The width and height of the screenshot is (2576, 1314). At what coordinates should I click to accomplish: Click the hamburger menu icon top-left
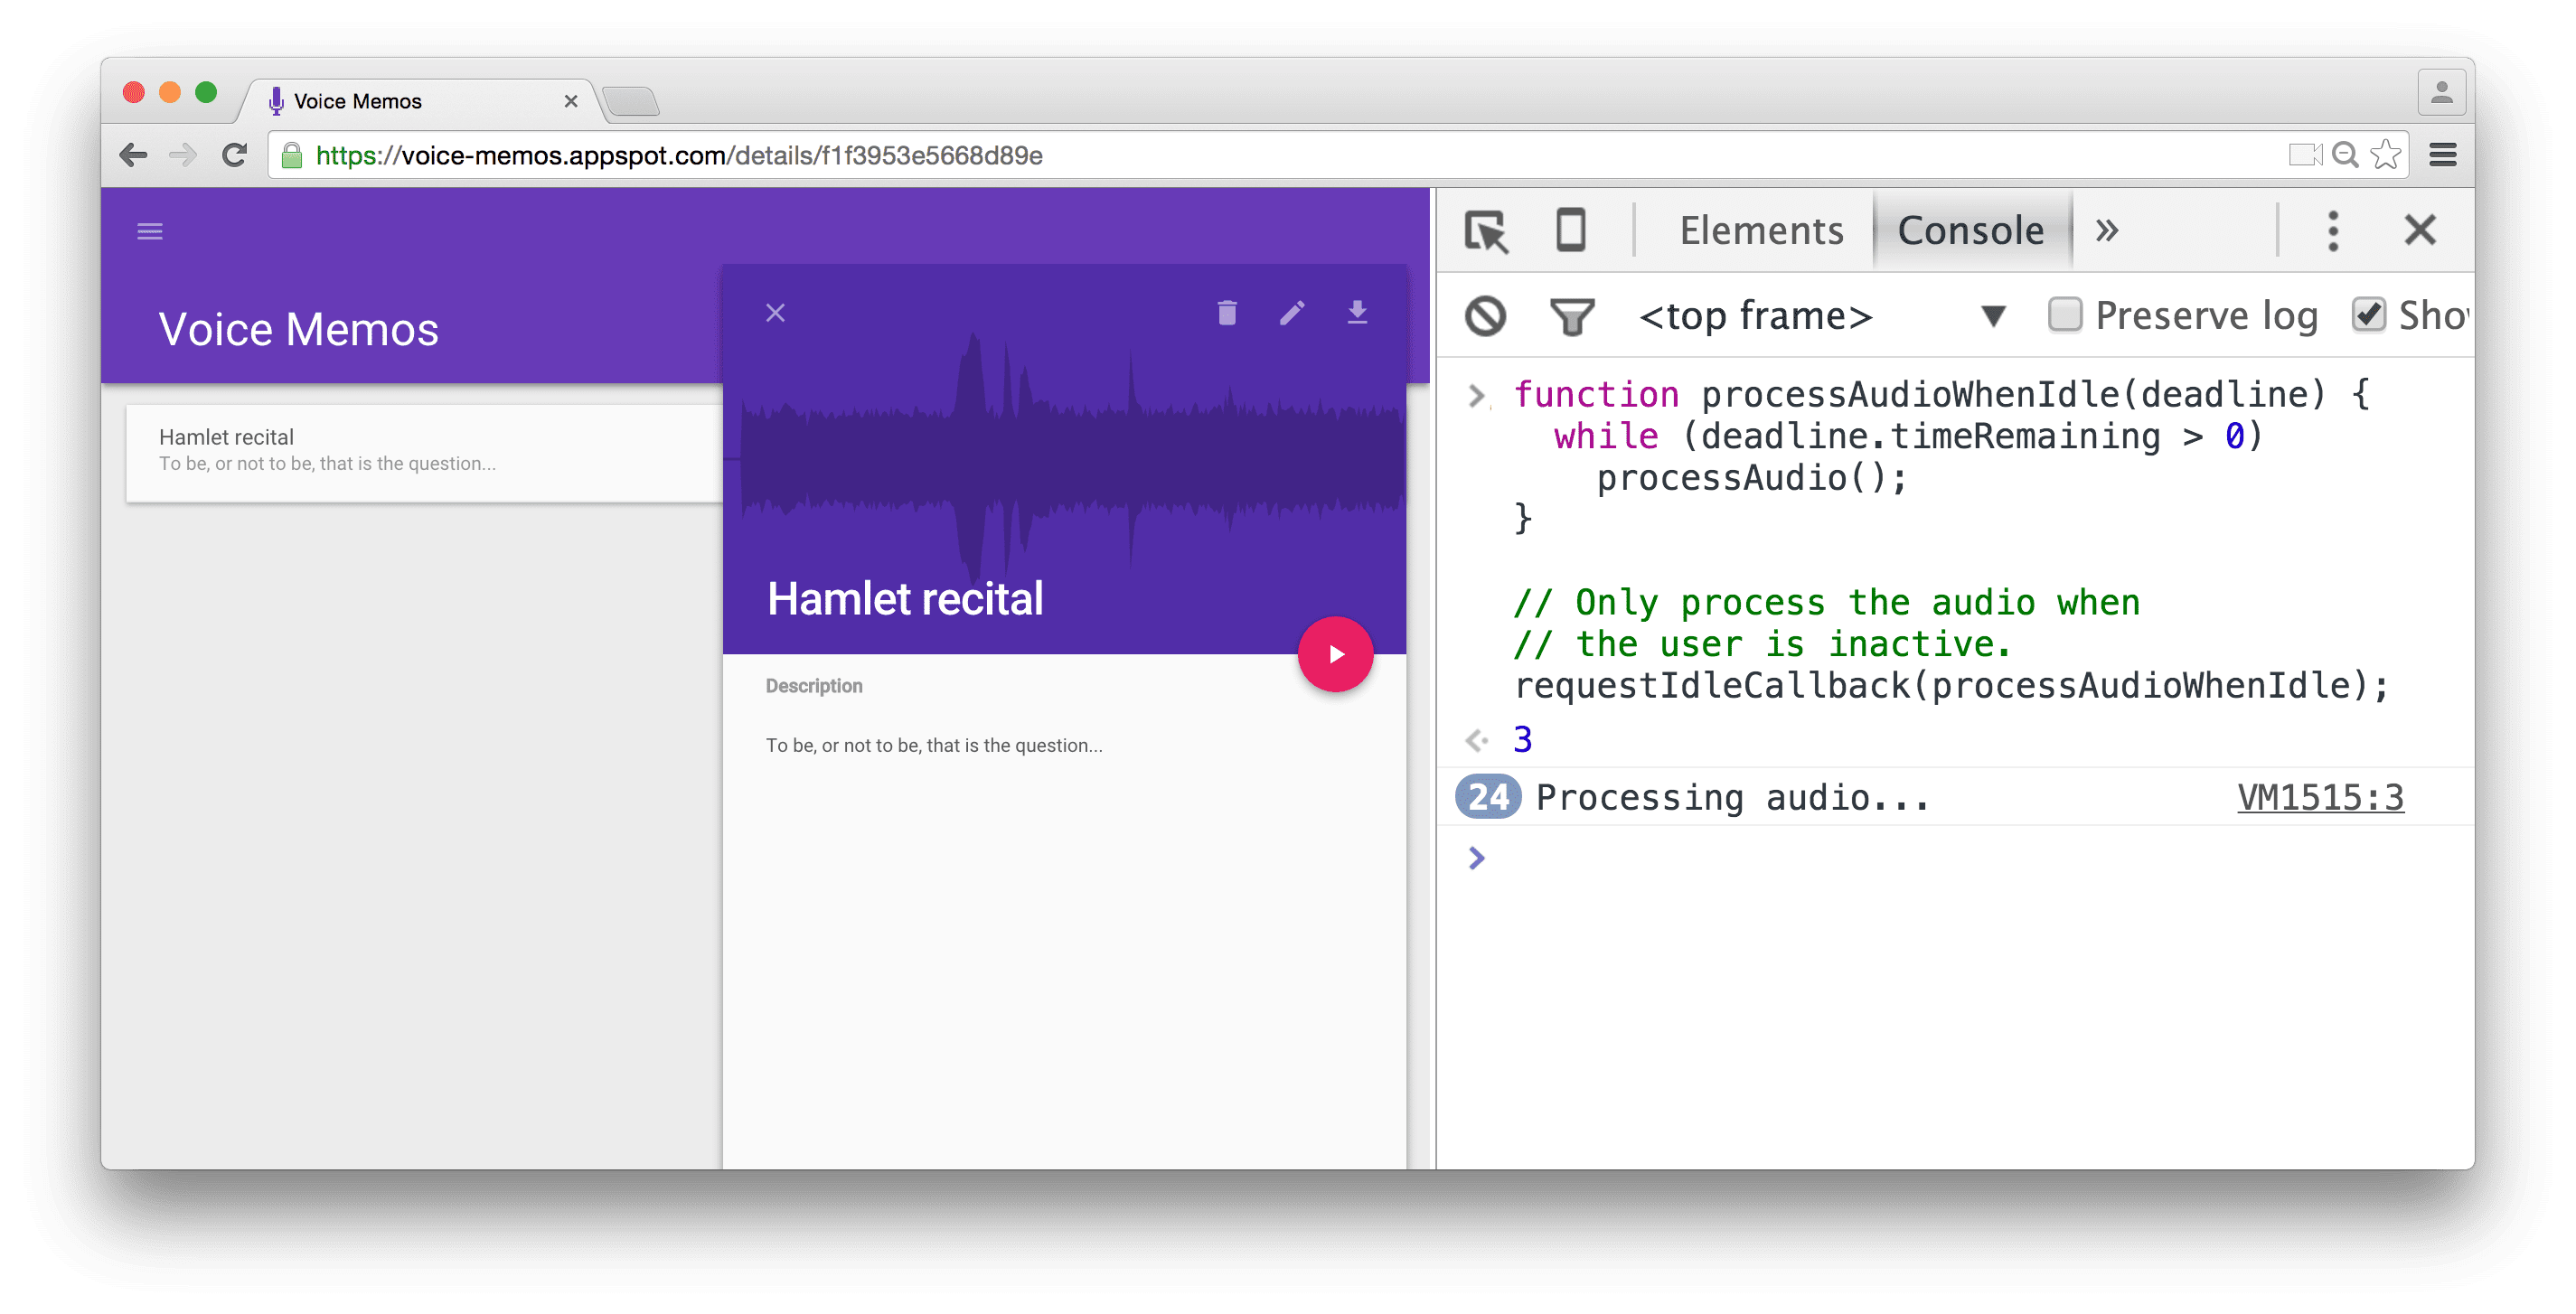pos(151,231)
